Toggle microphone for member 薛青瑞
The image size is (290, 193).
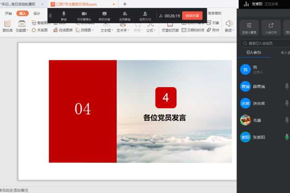(287, 87)
